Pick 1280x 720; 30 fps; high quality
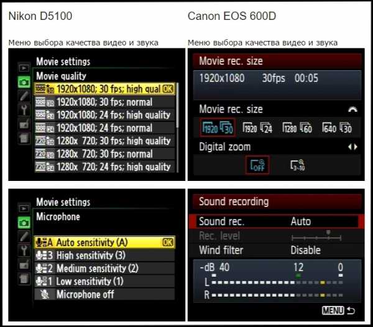The image size is (373, 327). [104, 141]
